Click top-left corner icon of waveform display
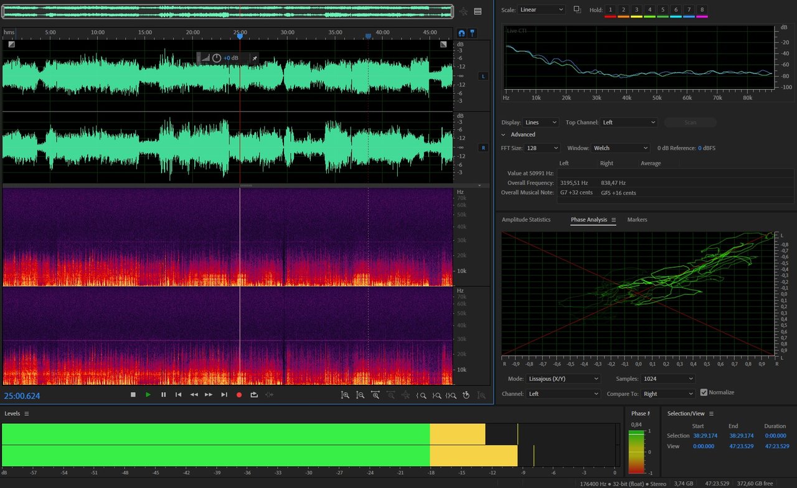The image size is (797, 488). 11,44
